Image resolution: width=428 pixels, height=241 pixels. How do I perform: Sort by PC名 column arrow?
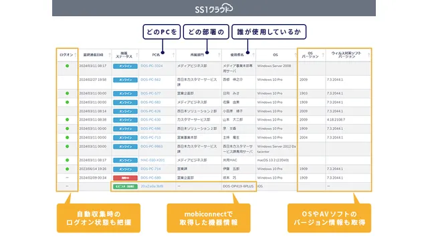[173, 55]
